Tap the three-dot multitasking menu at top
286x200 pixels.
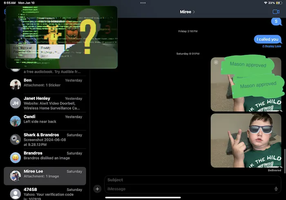click(143, 2)
